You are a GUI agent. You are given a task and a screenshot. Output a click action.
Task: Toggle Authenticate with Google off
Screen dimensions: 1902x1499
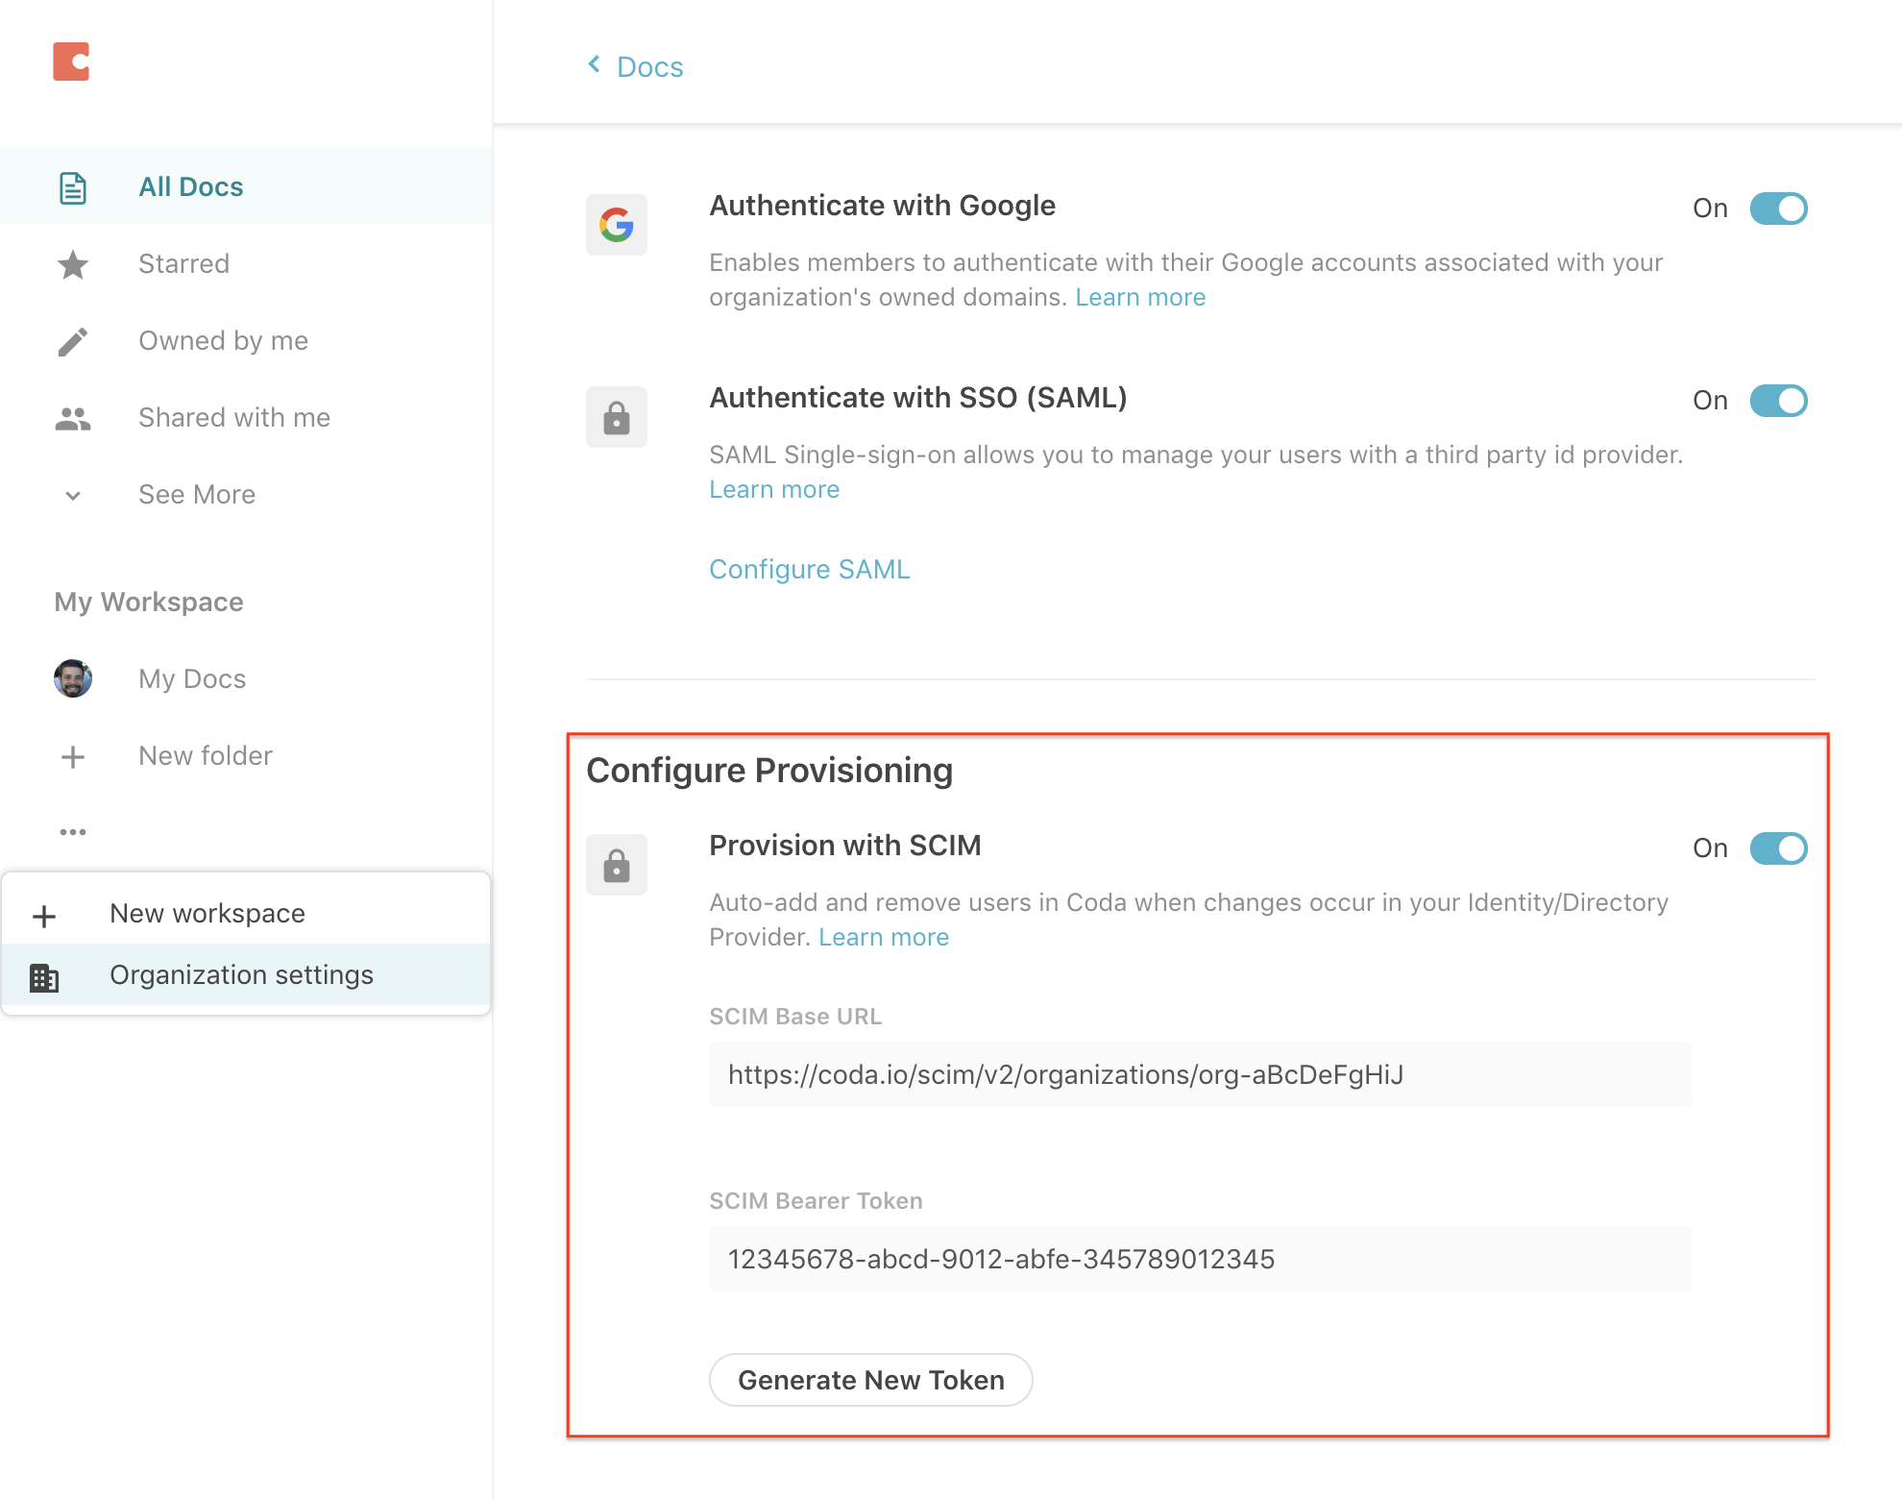pos(1777,209)
